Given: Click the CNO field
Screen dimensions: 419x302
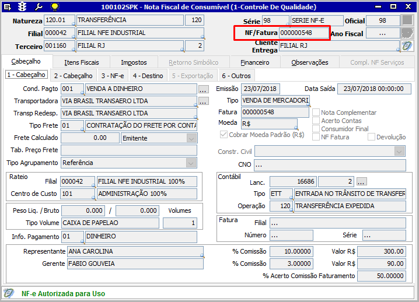Looking at the screenshot, I should pyautogui.click(x=330, y=165).
